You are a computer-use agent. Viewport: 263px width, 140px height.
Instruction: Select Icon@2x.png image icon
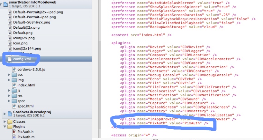(10, 38)
